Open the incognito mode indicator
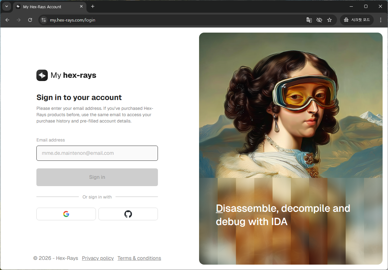The height and width of the screenshot is (270, 388). tap(357, 20)
